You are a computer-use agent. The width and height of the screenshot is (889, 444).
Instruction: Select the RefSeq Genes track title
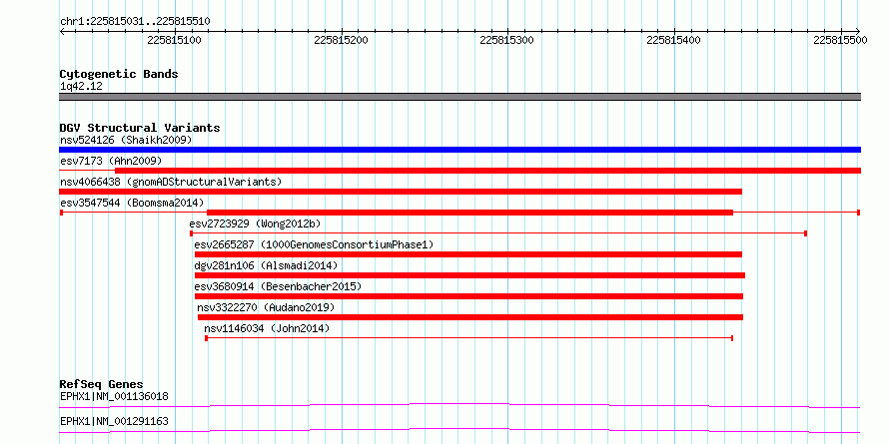coord(102,384)
